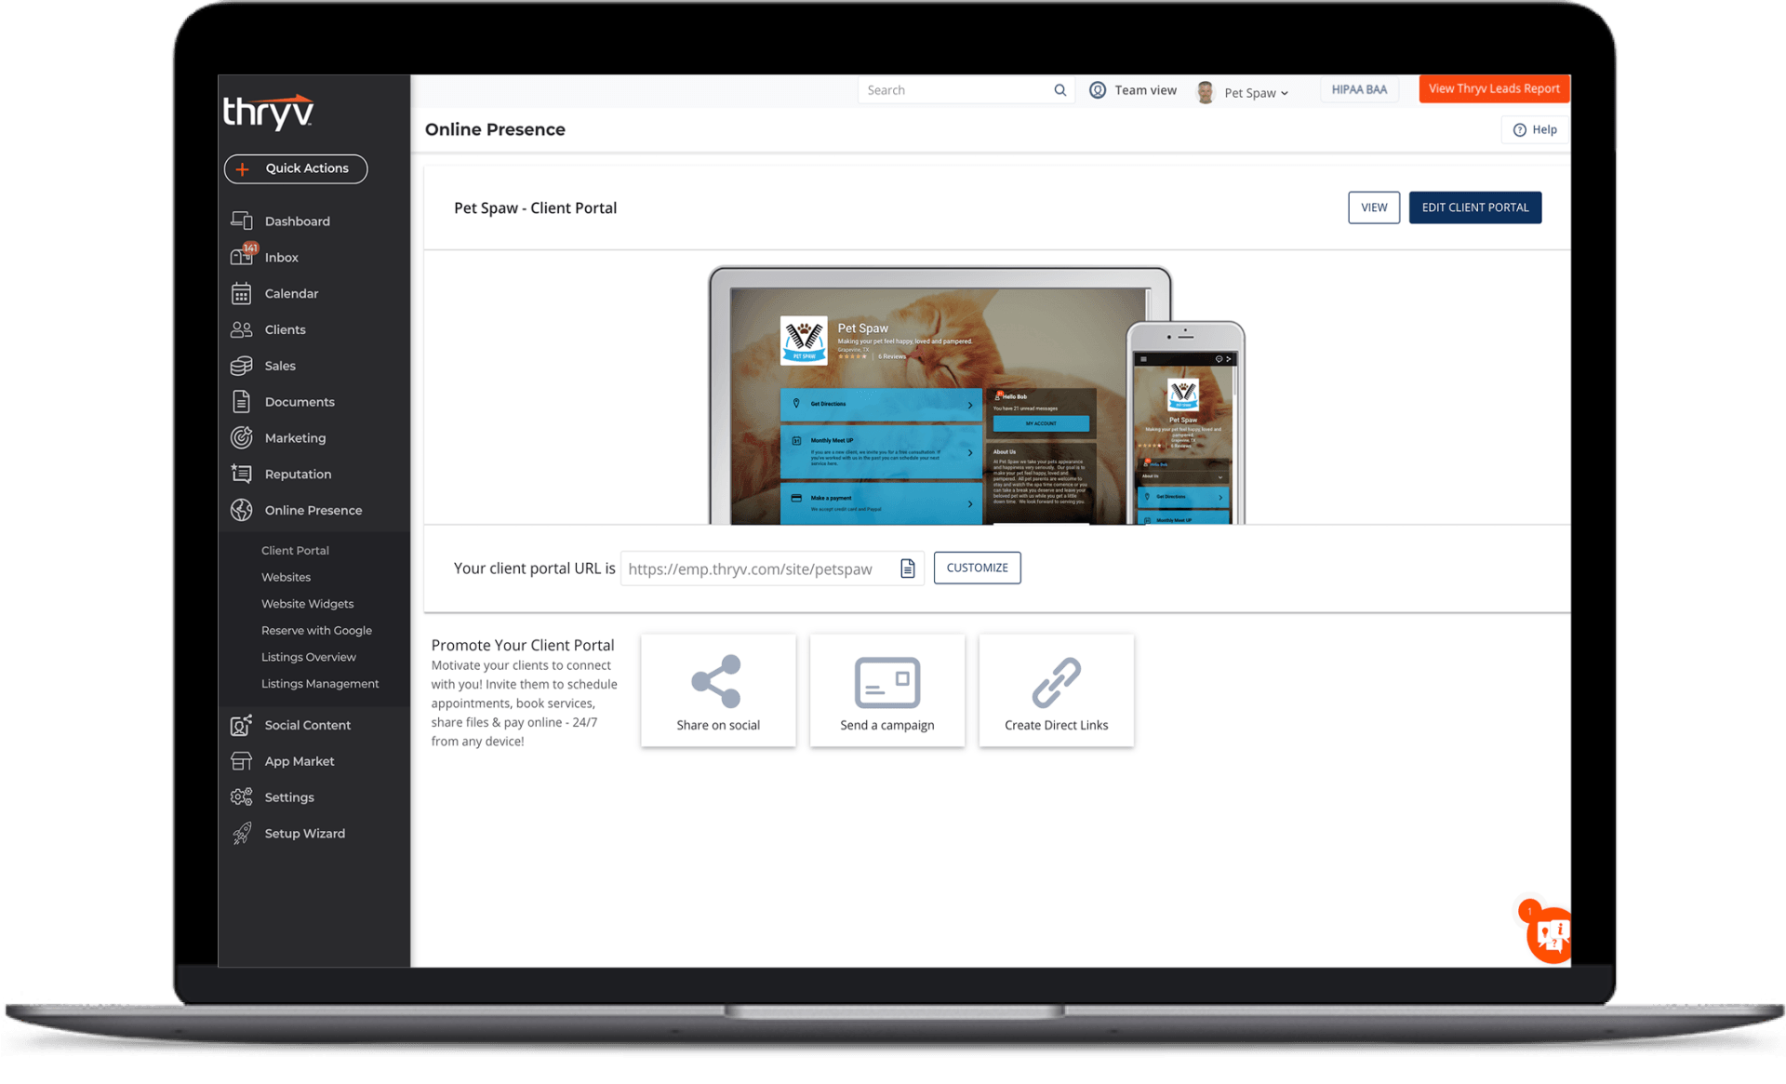This screenshot has width=1786, height=1084.
Task: Open Marketing from the sidebar
Action: 294,437
